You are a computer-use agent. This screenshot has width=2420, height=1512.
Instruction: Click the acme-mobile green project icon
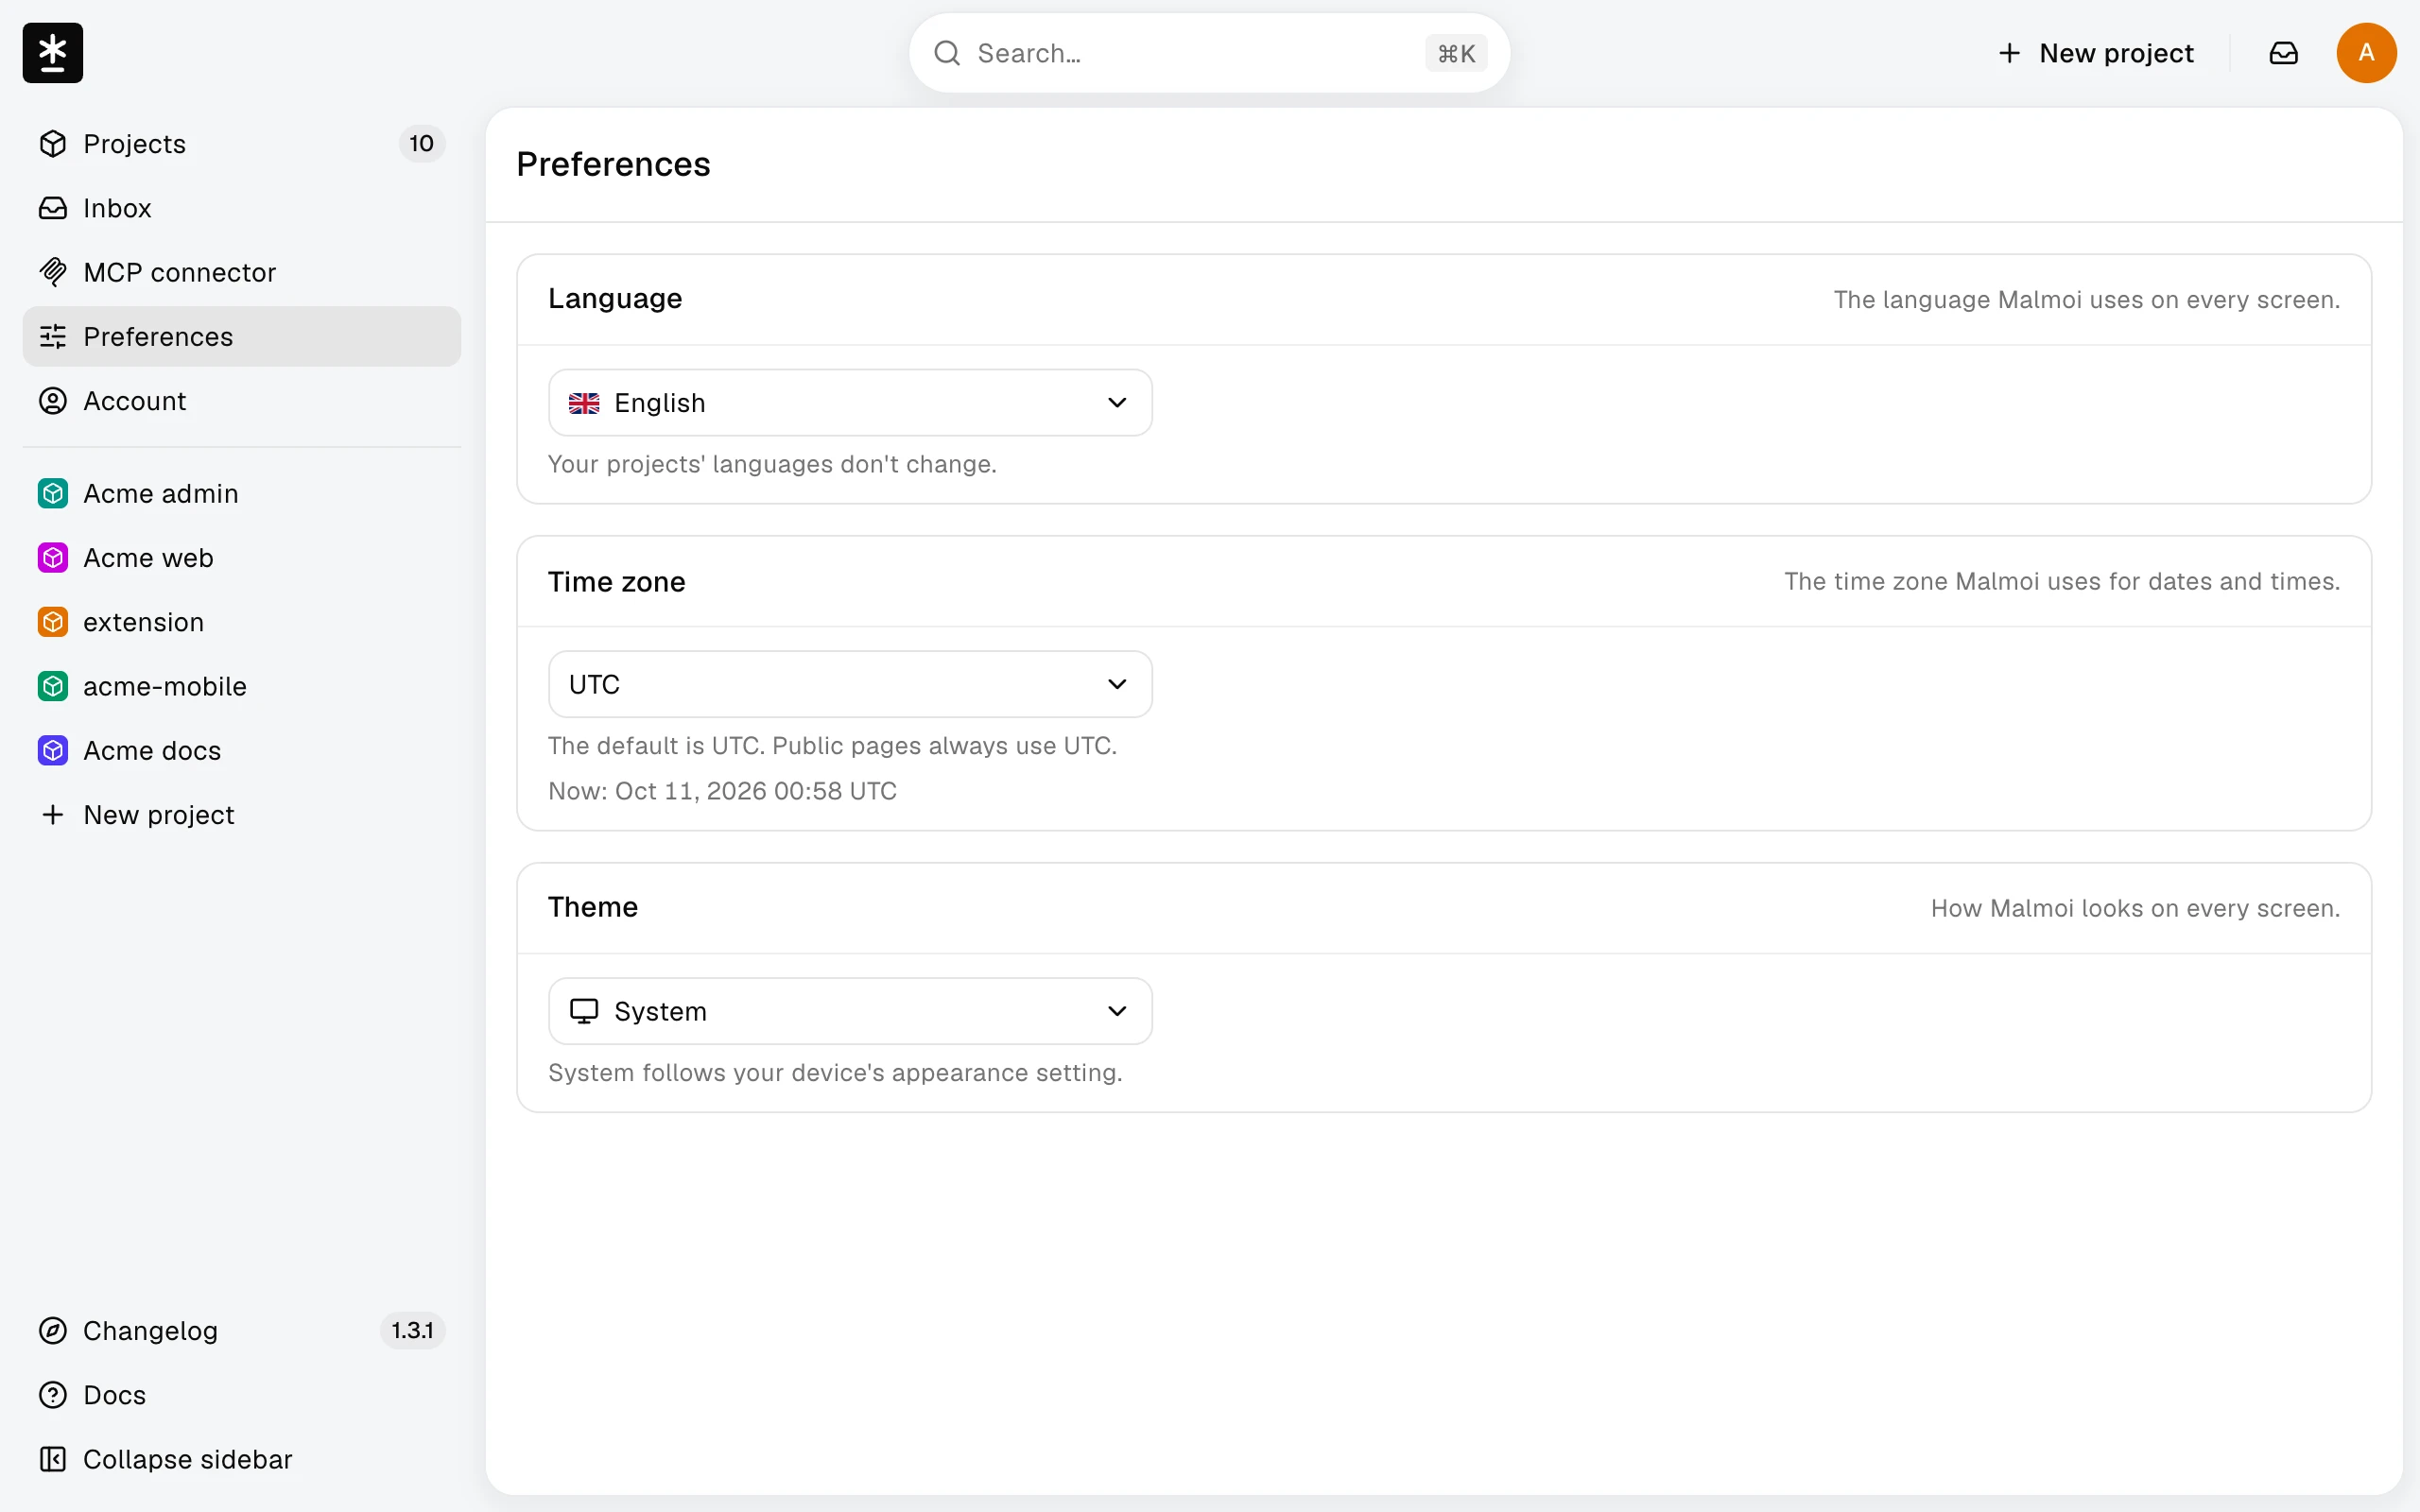point(53,686)
